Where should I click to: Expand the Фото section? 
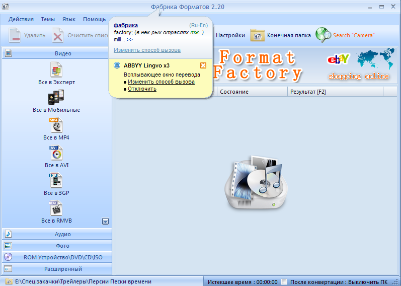click(x=57, y=246)
